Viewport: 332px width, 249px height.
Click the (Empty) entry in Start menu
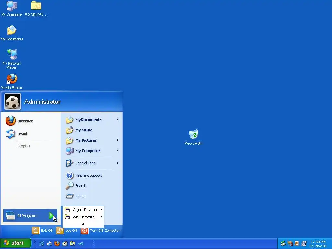coord(23,146)
